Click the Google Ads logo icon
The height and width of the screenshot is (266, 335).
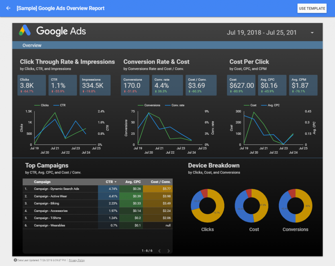(25, 30)
